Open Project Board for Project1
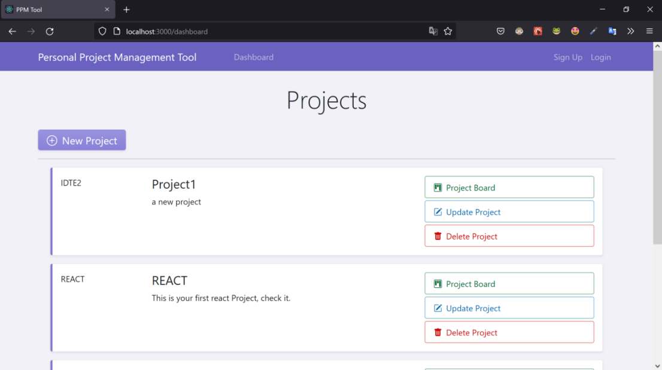 pyautogui.click(x=509, y=187)
